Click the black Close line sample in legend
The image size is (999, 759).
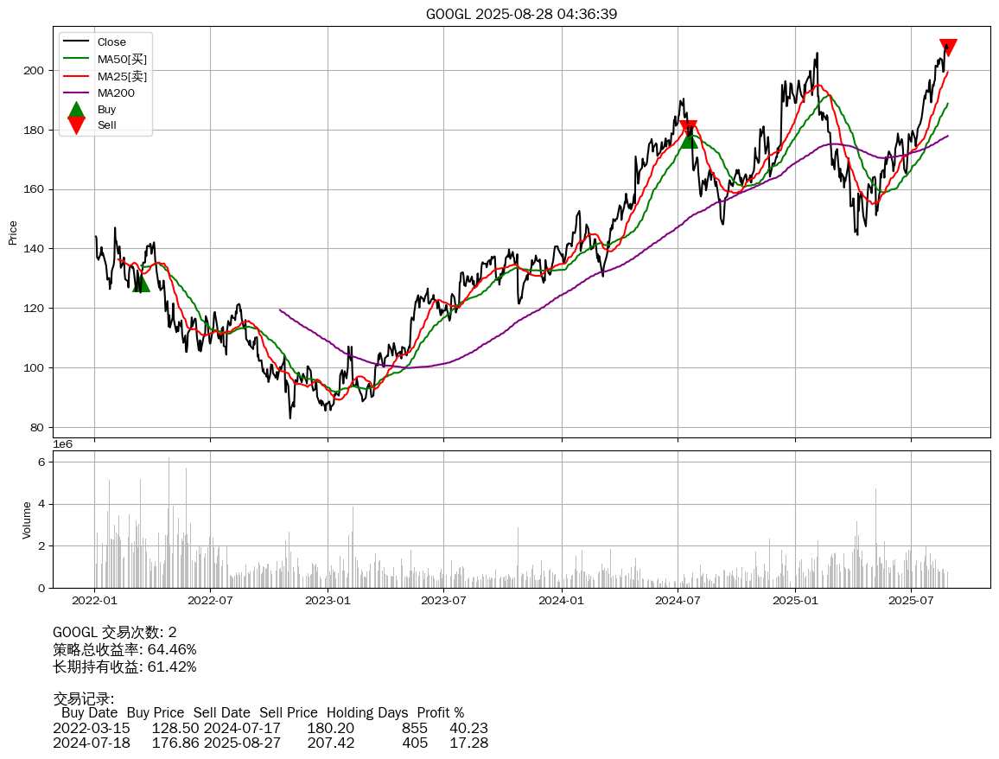(76, 42)
